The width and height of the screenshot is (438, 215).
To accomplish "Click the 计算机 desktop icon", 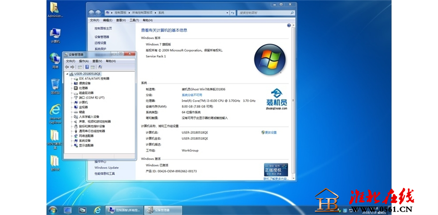I will (x=55, y=36).
